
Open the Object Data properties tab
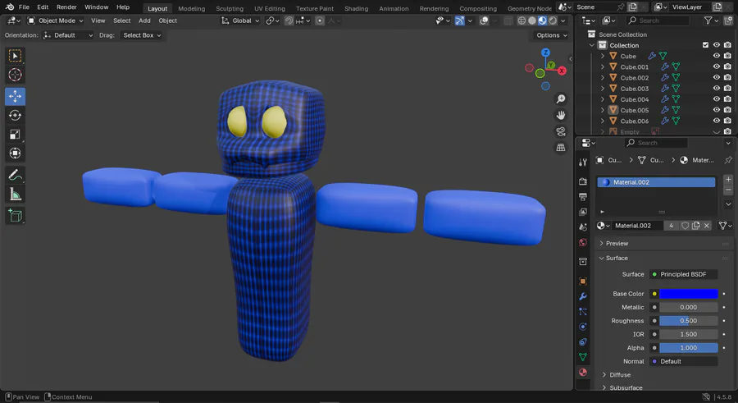point(583,357)
